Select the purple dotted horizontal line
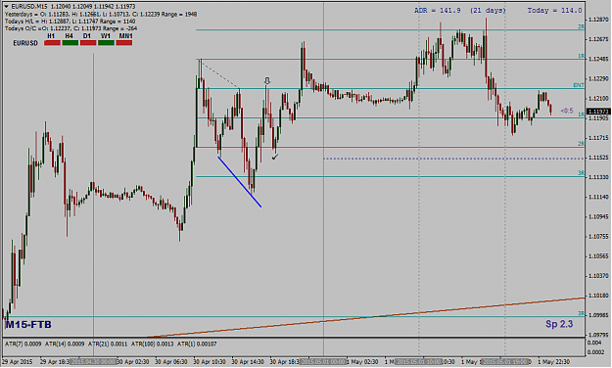This screenshot has width=612, height=368. (454, 159)
